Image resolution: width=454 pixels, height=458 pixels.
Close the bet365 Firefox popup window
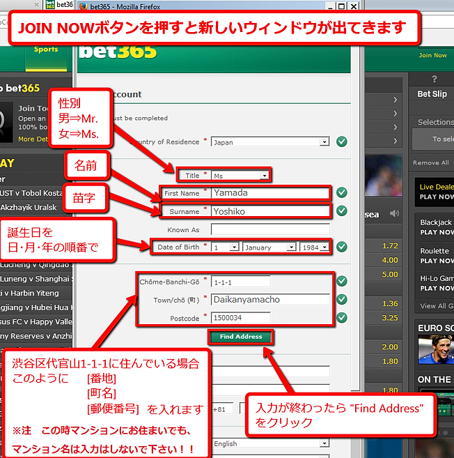(353, 6)
